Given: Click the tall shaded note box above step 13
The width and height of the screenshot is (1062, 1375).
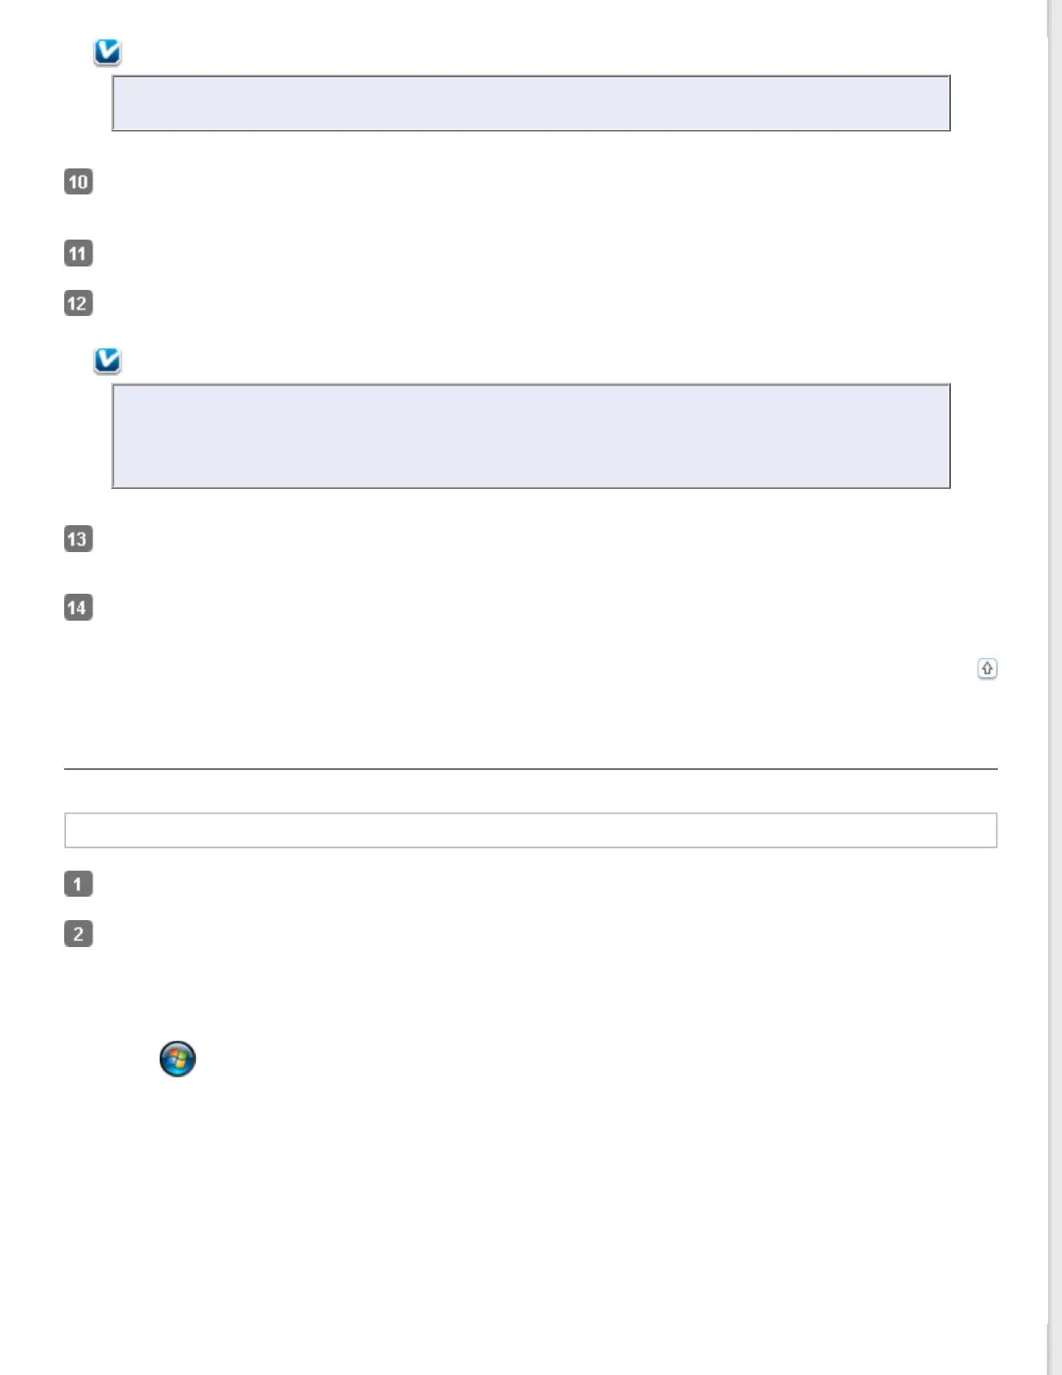Looking at the screenshot, I should [x=531, y=436].
